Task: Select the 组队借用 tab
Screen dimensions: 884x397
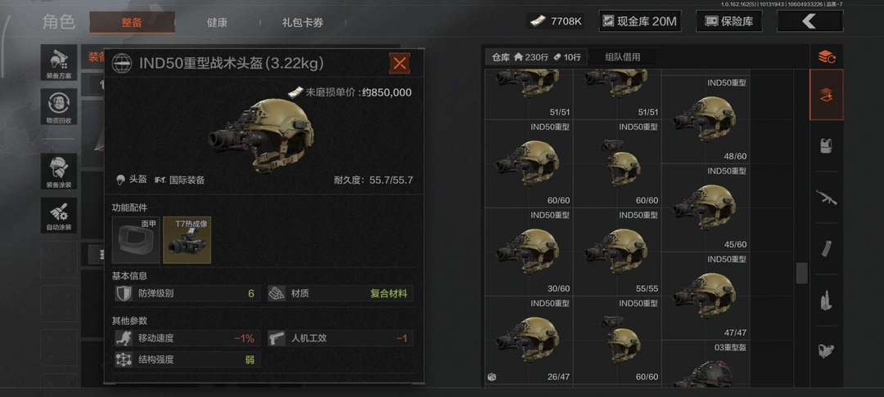Action: click(622, 57)
